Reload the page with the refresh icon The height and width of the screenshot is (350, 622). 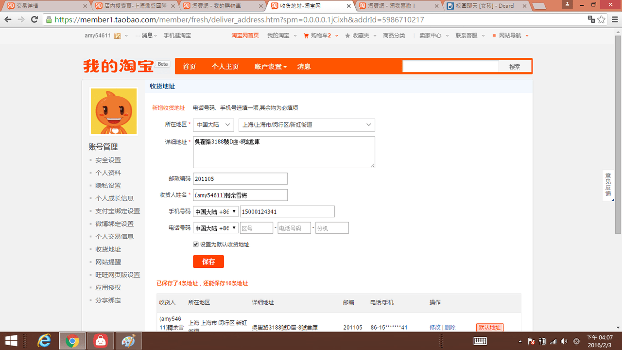(x=34, y=19)
